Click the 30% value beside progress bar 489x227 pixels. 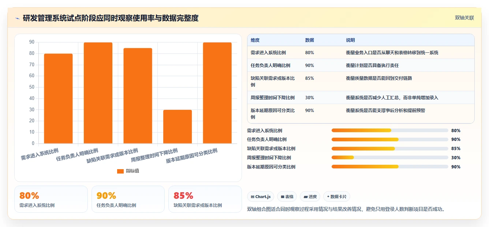(x=456, y=158)
